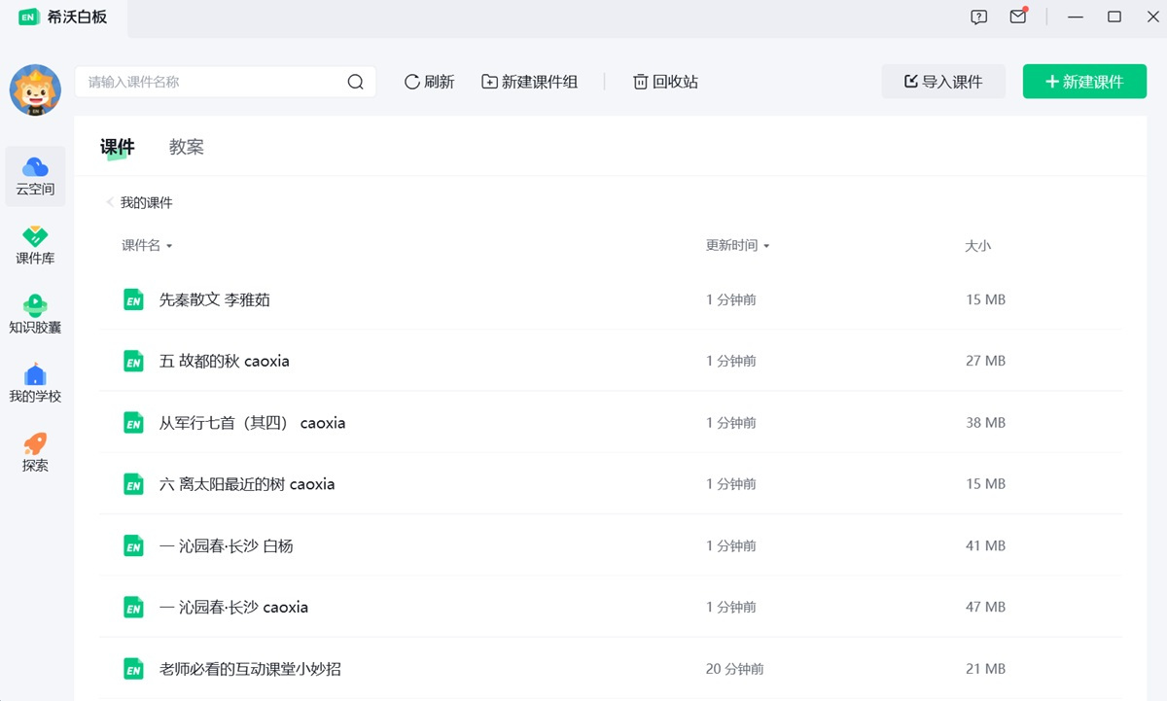The width and height of the screenshot is (1167, 701).
Task: Click back chevron next to 我的课件
Action: point(110,202)
